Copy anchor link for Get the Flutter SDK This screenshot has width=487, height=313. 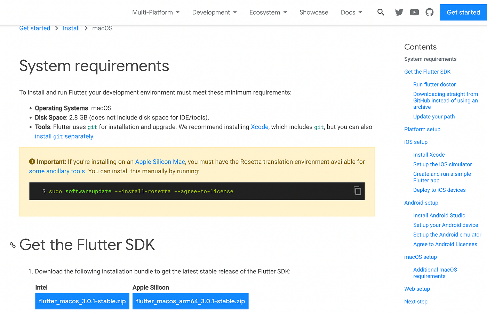click(x=13, y=245)
